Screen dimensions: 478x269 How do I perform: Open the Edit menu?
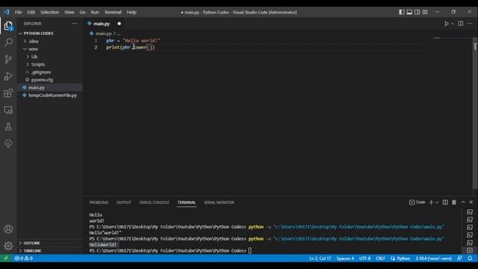31,12
